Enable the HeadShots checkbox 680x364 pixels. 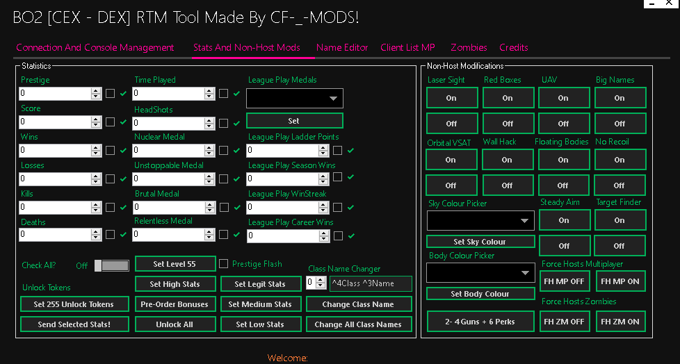pyautogui.click(x=223, y=123)
